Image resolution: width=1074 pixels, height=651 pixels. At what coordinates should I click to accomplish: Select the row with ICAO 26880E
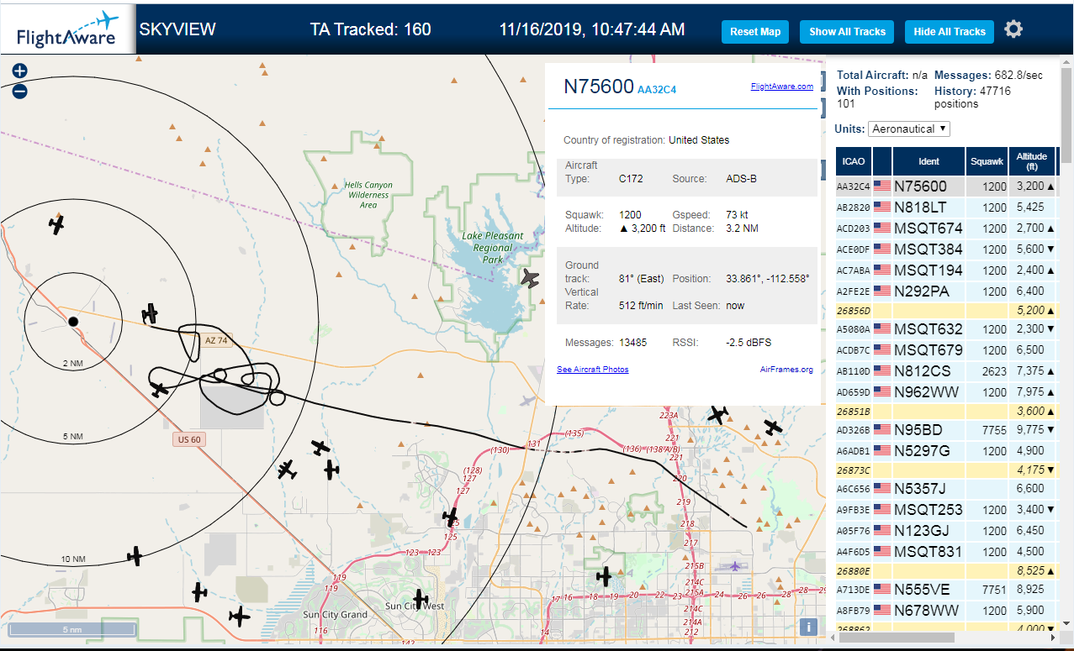pyautogui.click(x=946, y=571)
